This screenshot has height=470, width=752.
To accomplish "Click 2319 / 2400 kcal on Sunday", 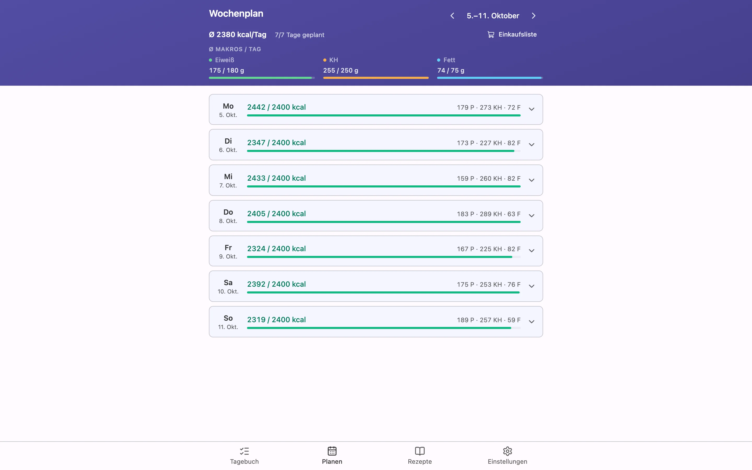I will tap(276, 320).
